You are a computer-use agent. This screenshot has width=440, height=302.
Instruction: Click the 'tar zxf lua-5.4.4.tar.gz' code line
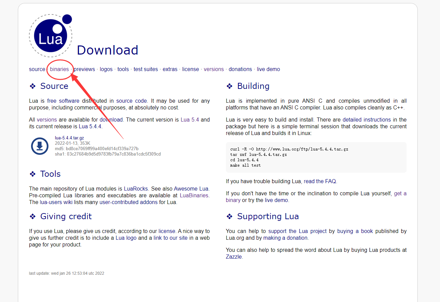[x=259, y=154]
